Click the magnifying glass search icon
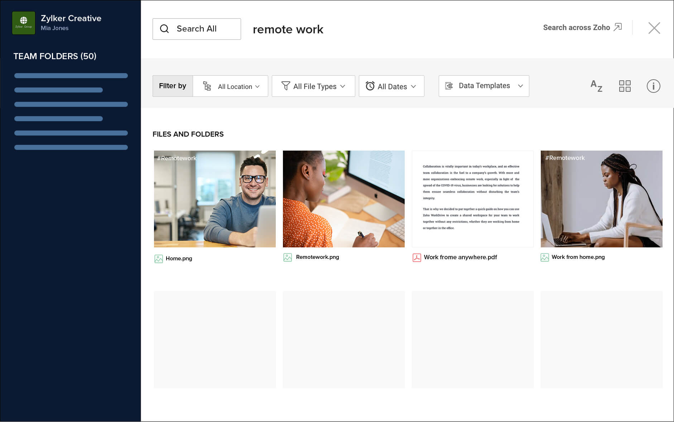This screenshot has width=674, height=422. 164,29
